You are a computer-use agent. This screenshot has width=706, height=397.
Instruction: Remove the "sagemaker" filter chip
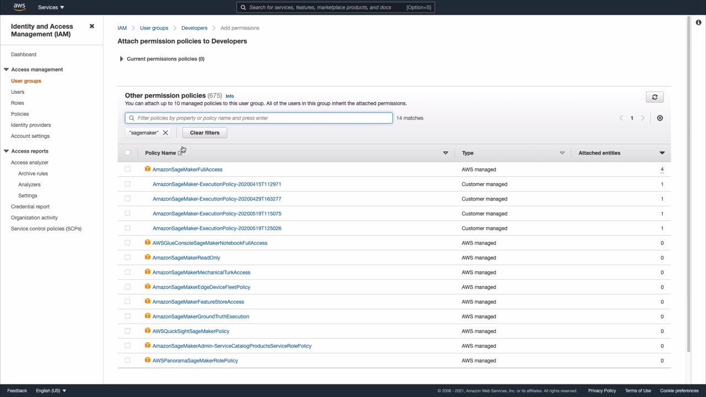[x=165, y=133]
